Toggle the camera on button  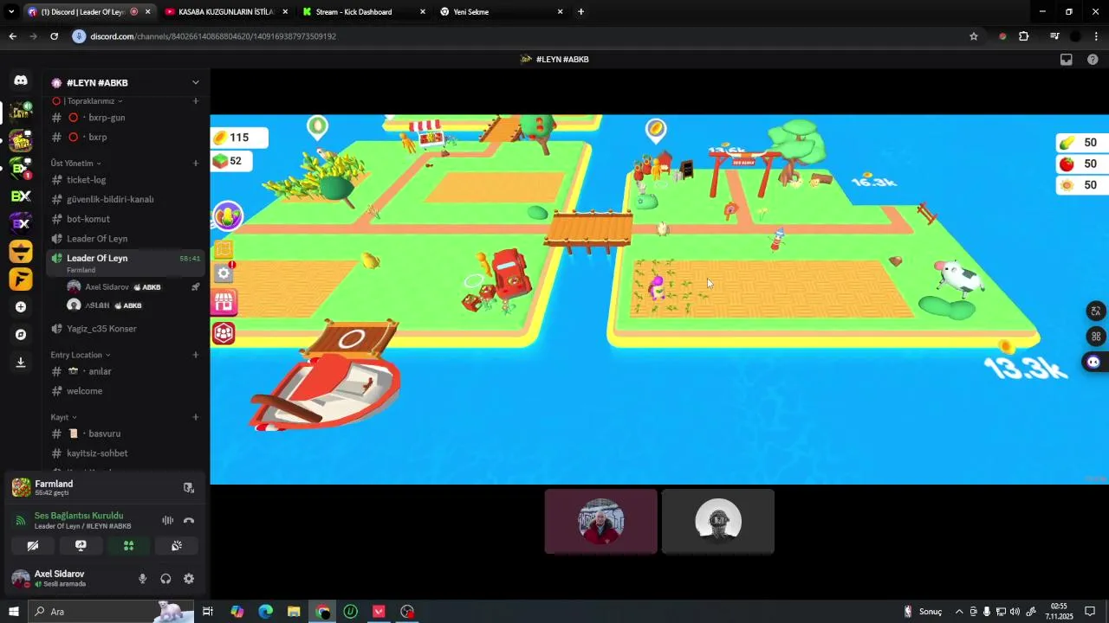click(33, 546)
